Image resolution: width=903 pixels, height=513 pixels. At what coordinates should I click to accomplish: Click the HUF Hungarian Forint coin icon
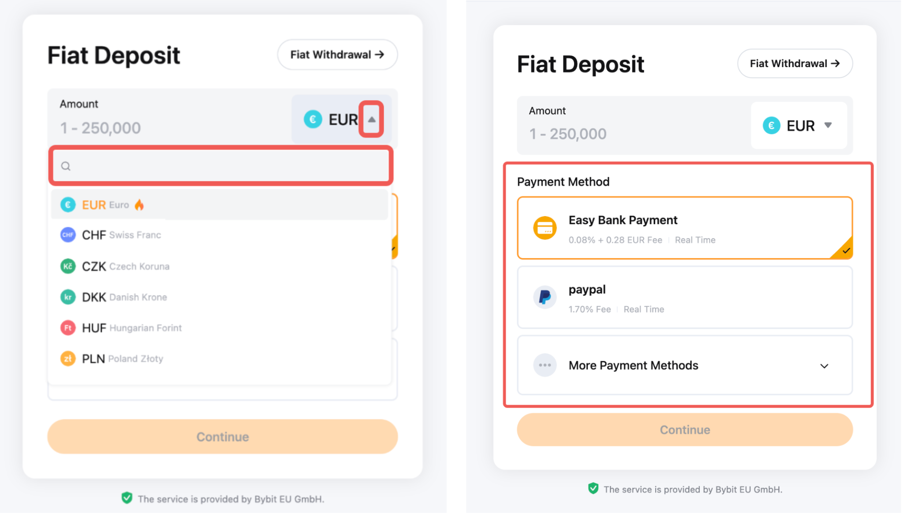coord(68,328)
